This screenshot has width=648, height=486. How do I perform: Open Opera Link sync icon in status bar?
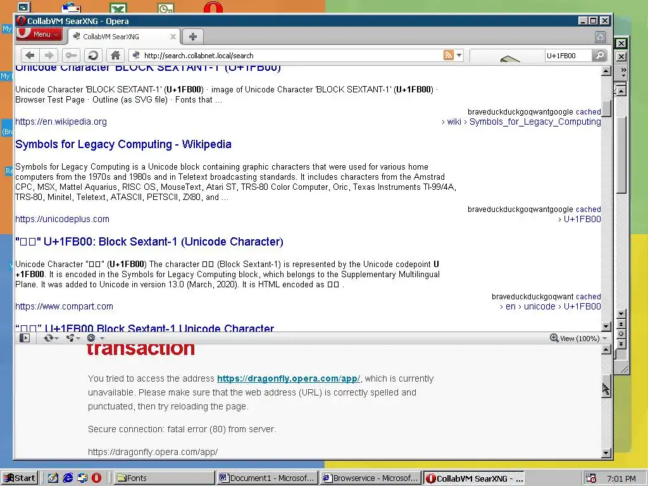48,338
